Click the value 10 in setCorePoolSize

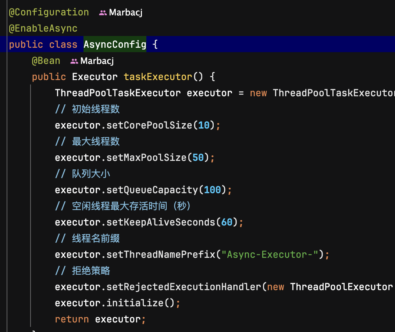click(204, 126)
